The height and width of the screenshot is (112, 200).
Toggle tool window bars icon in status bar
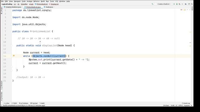(x=2, y=105)
